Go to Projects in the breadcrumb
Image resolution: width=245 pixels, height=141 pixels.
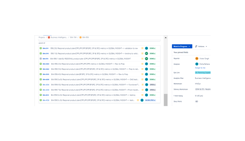(42, 37)
